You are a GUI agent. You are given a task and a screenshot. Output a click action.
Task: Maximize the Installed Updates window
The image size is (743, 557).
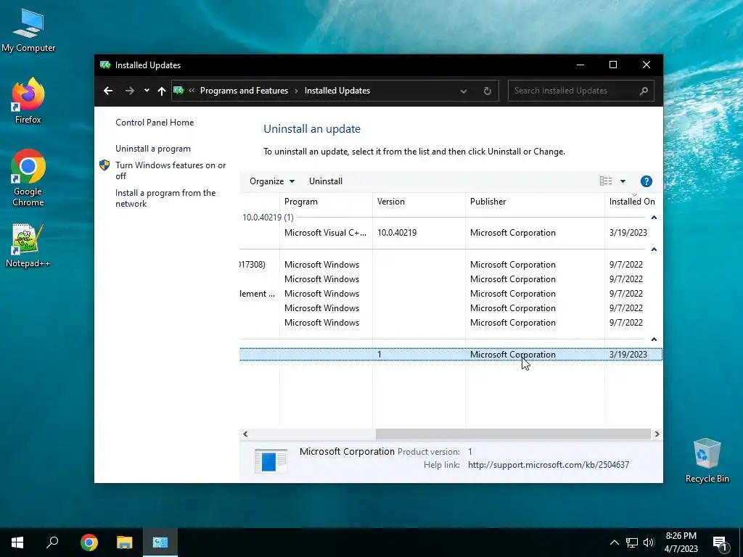point(612,65)
